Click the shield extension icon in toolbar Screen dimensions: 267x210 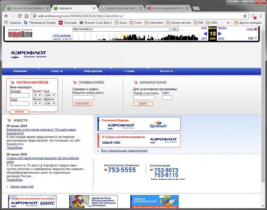pos(254,16)
